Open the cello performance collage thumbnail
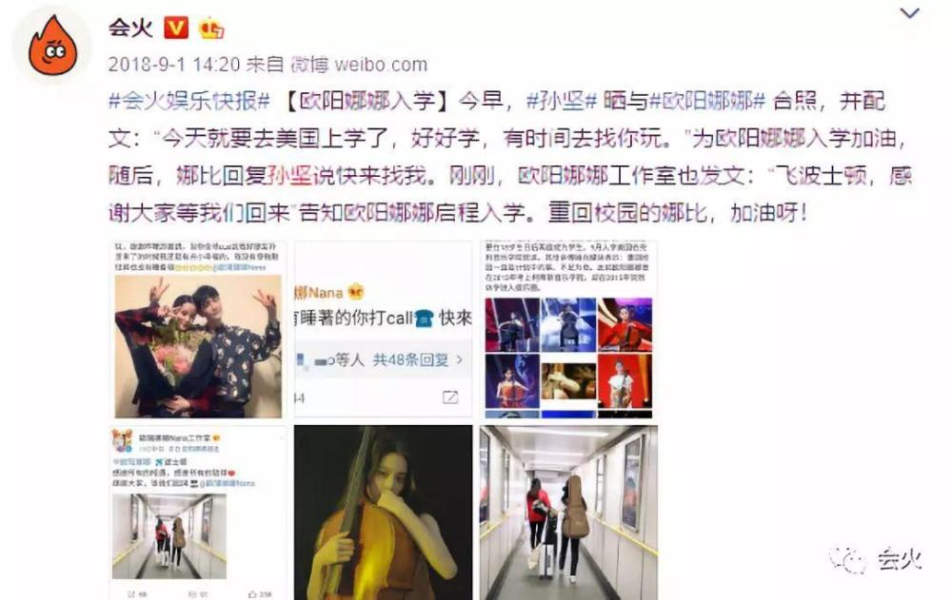This screenshot has width=952, height=600. pyautogui.click(x=568, y=329)
